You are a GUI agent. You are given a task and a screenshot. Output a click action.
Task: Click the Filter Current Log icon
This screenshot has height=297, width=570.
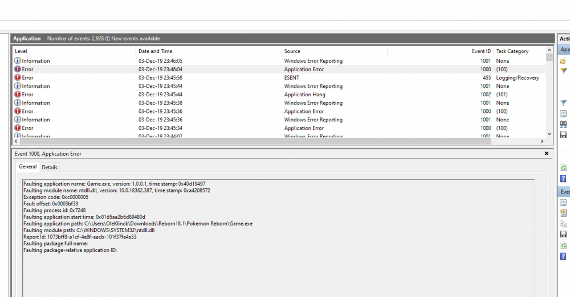(563, 103)
